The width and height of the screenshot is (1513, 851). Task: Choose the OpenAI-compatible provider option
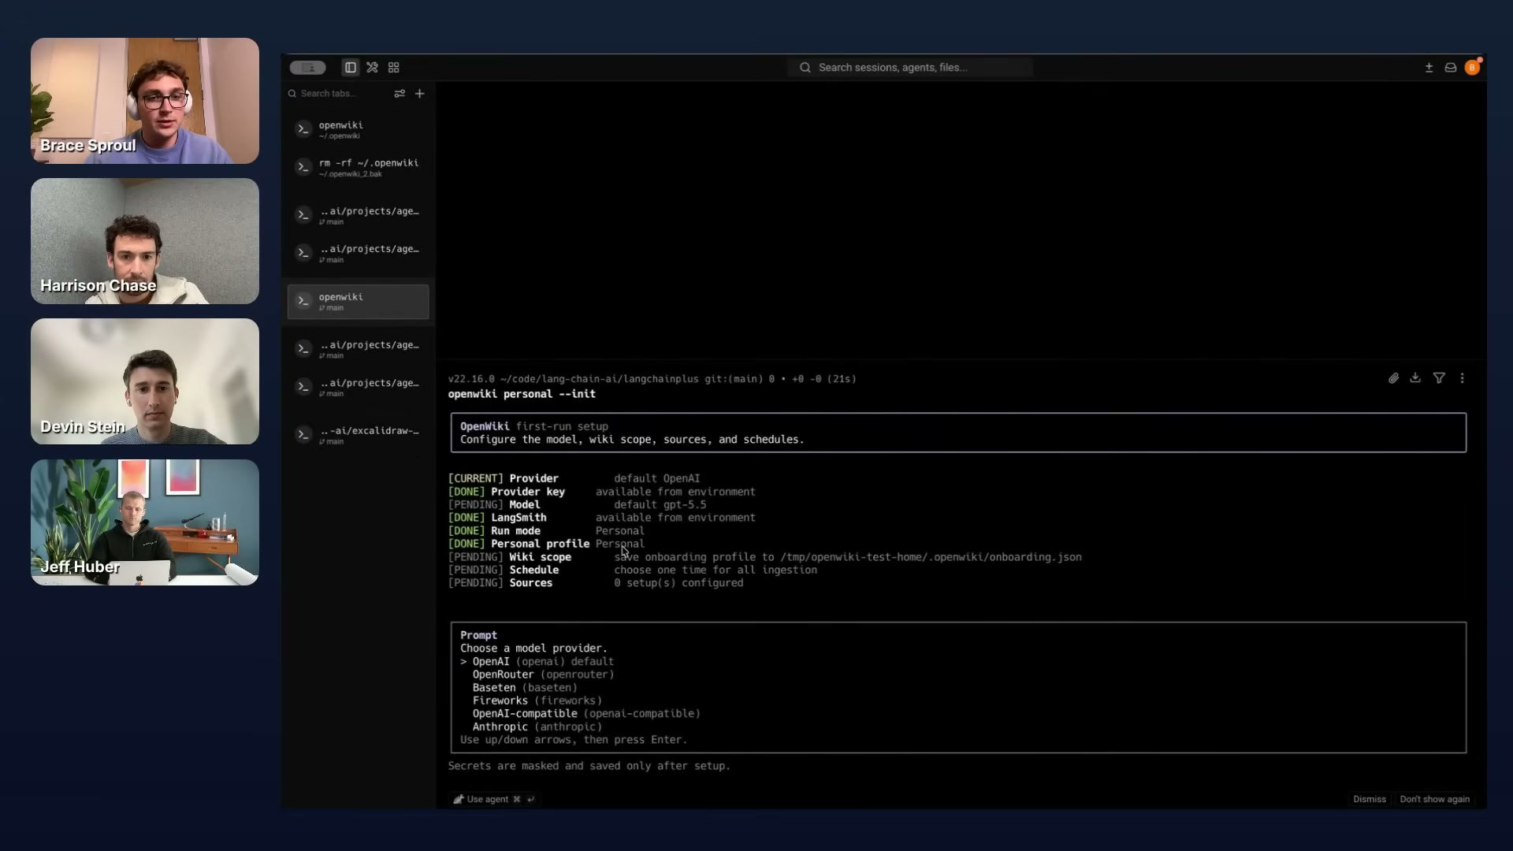586,714
